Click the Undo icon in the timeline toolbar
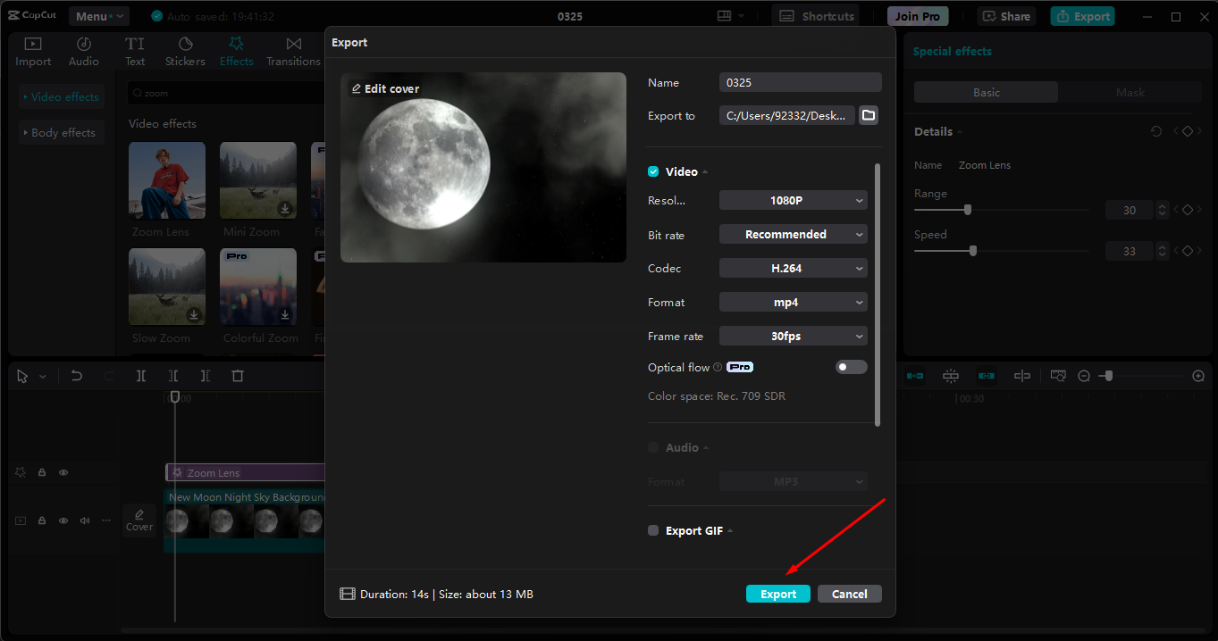This screenshot has height=641, width=1218. pos(77,375)
